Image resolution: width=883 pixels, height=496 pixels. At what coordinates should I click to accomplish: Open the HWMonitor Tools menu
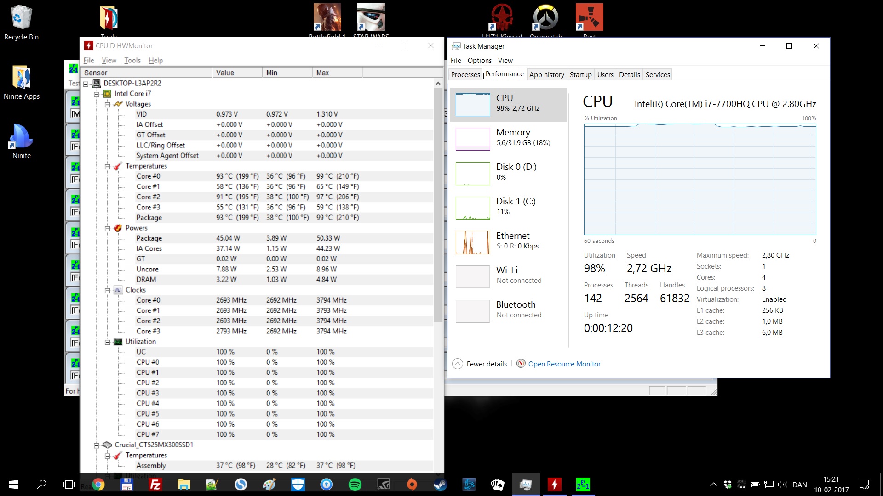tap(132, 60)
